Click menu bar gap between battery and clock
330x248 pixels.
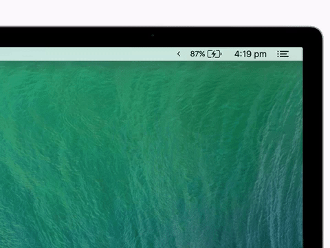(x=228, y=54)
